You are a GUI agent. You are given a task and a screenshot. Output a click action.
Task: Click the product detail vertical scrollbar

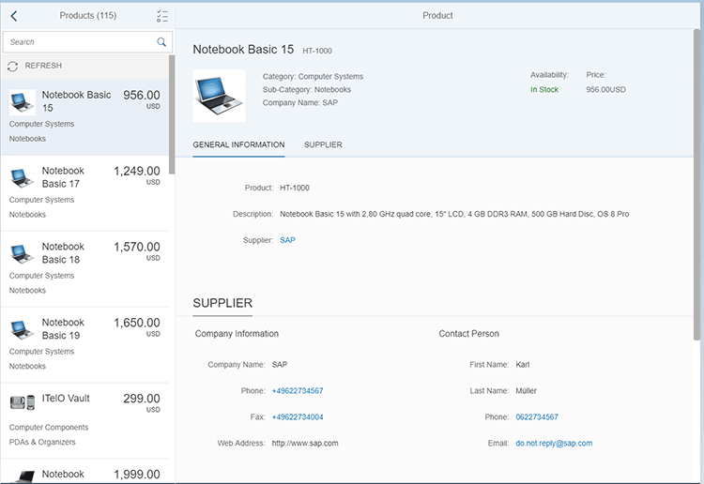click(x=696, y=184)
